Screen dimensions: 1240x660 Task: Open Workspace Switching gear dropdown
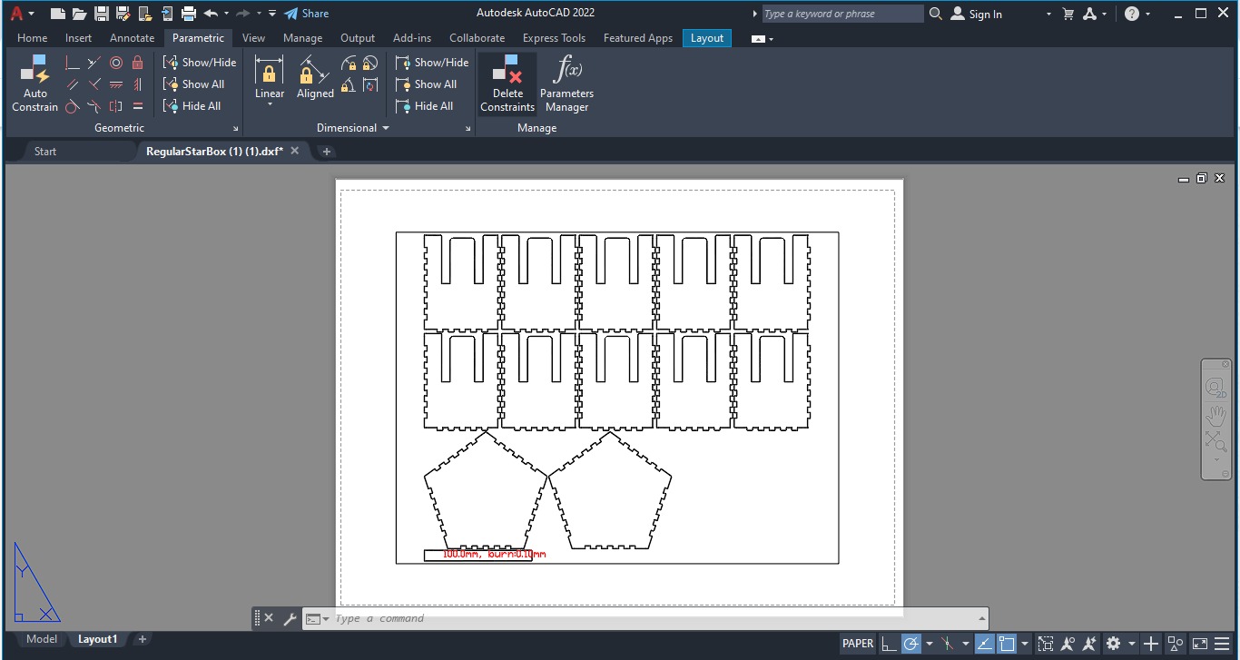tap(1132, 644)
